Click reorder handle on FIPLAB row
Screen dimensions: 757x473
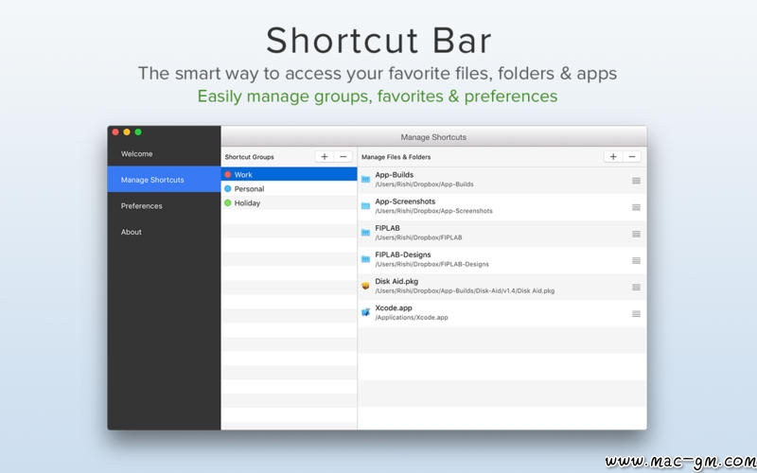[636, 234]
